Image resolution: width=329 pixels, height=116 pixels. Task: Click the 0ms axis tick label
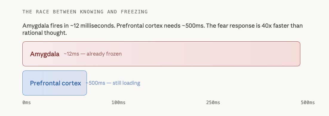[x=27, y=102]
